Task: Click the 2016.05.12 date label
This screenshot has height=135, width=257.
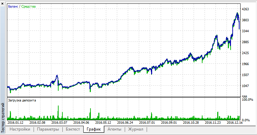Action: (103, 123)
